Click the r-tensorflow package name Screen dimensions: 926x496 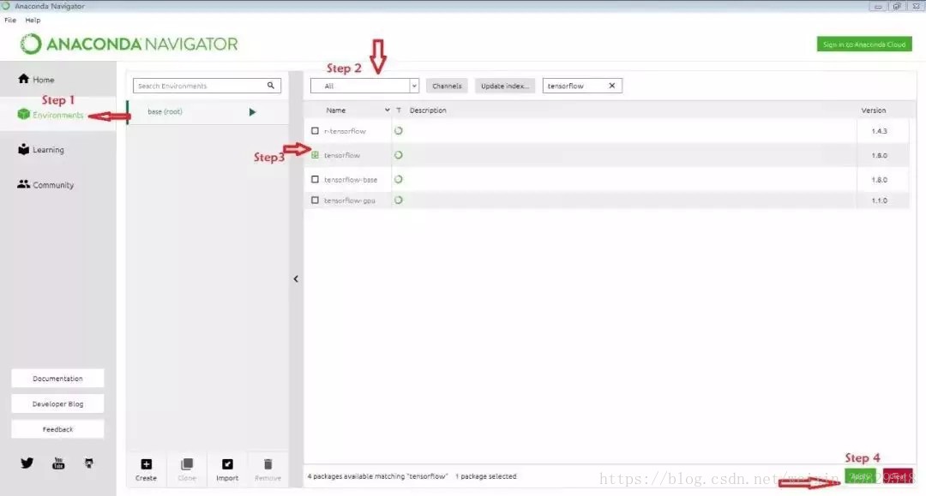[345, 131]
